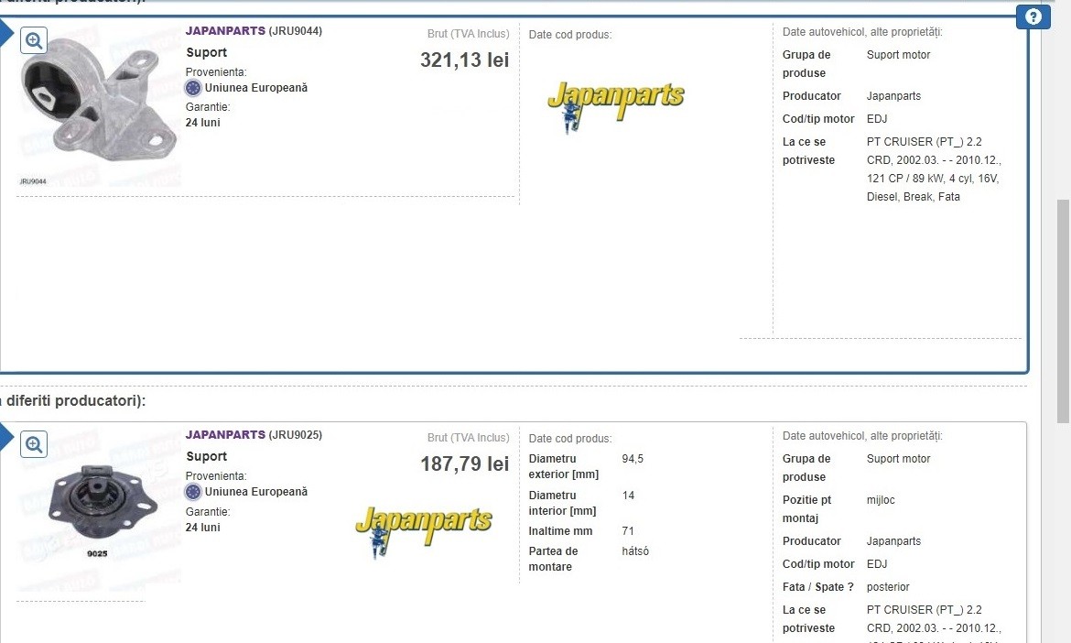Click 'Brut (TVA Inclus)' above the 321,13 lei price
This screenshot has width=1071, height=643.
pos(469,34)
